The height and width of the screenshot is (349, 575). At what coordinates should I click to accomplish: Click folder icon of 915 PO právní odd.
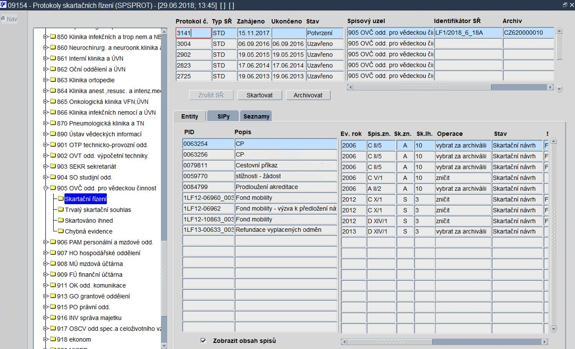(53, 307)
